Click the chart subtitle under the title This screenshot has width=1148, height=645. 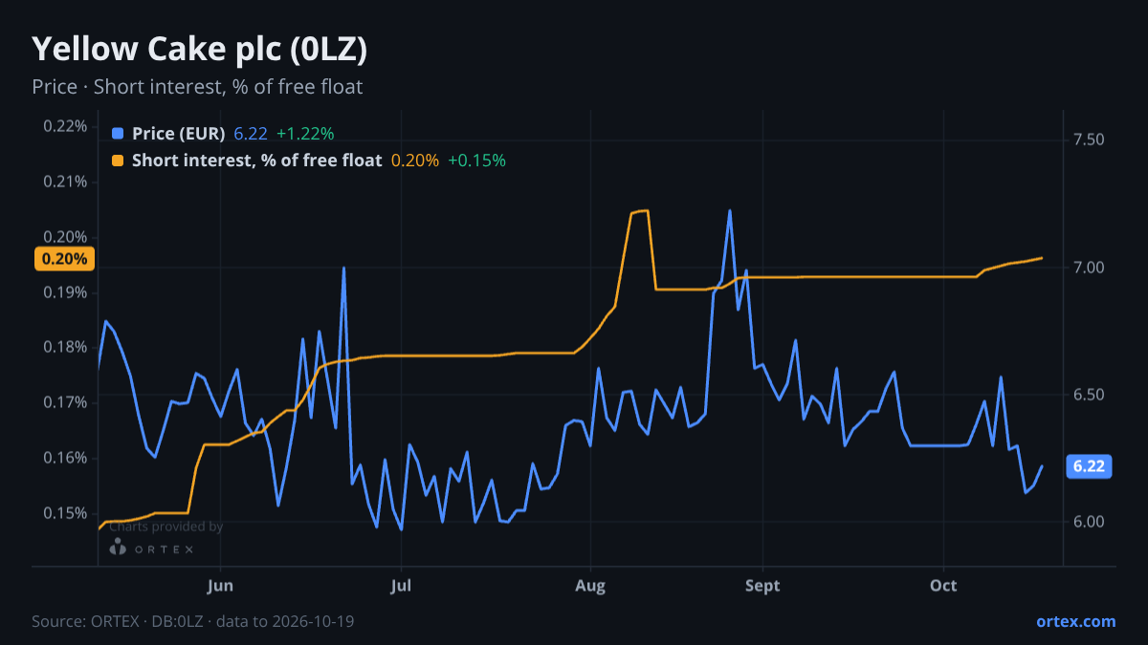pyautogui.click(x=197, y=87)
